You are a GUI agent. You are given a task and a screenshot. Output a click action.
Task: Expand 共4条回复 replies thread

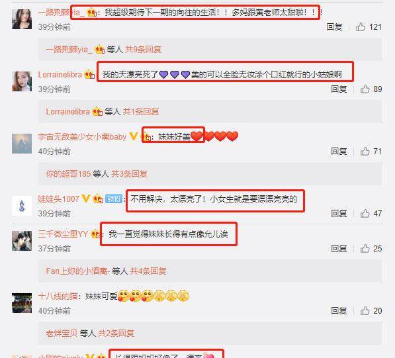(x=148, y=271)
